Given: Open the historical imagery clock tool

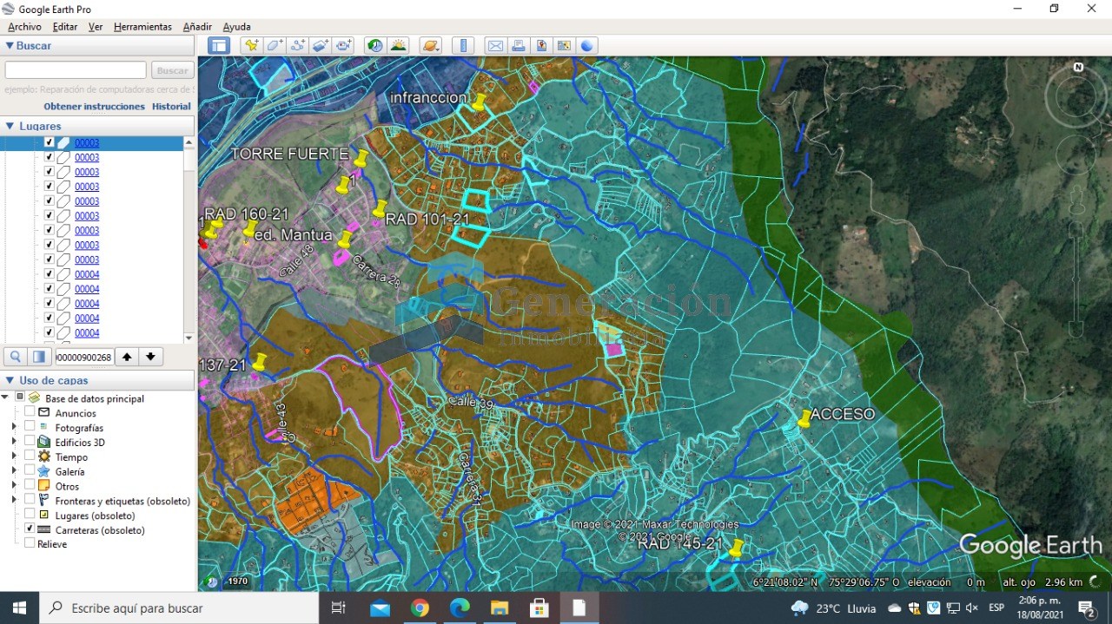Looking at the screenshot, I should (375, 46).
